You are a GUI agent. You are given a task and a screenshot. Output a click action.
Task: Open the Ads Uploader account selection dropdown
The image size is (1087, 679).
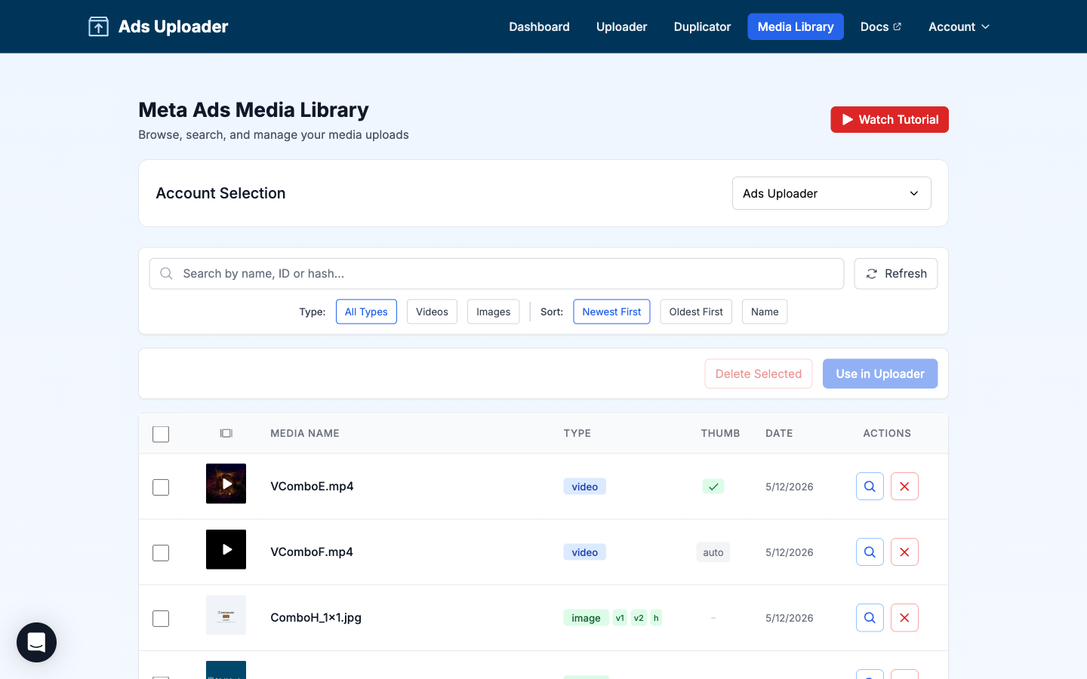pos(831,193)
